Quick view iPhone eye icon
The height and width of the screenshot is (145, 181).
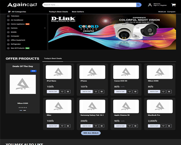(102, 92)
